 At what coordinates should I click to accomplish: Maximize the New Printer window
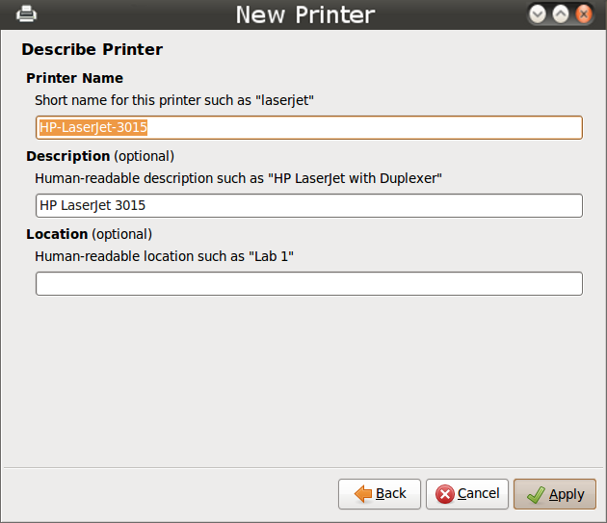[561, 14]
